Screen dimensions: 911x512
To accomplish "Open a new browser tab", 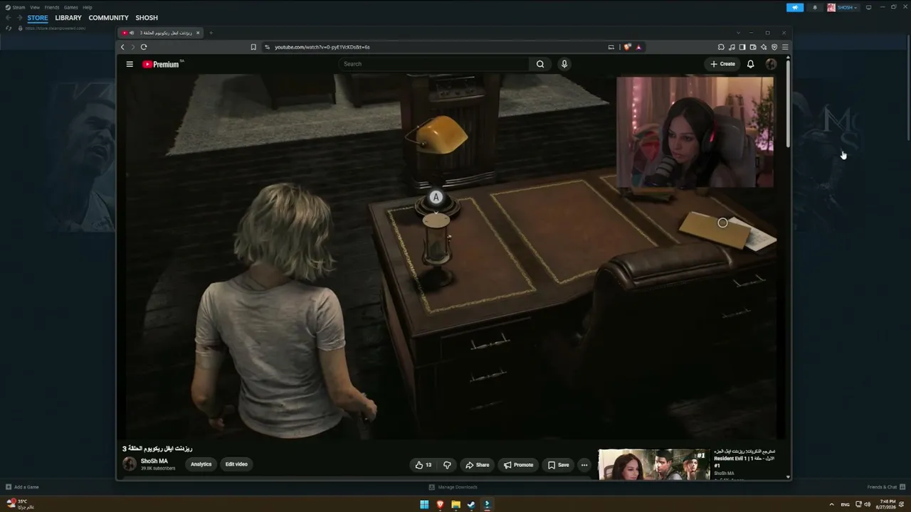I will (x=211, y=33).
